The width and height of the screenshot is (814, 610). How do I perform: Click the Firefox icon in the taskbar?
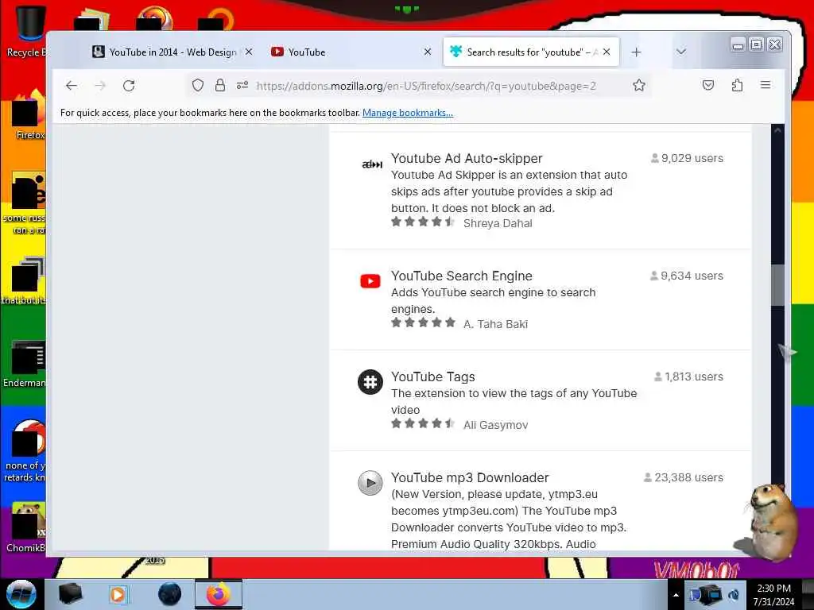219,594
